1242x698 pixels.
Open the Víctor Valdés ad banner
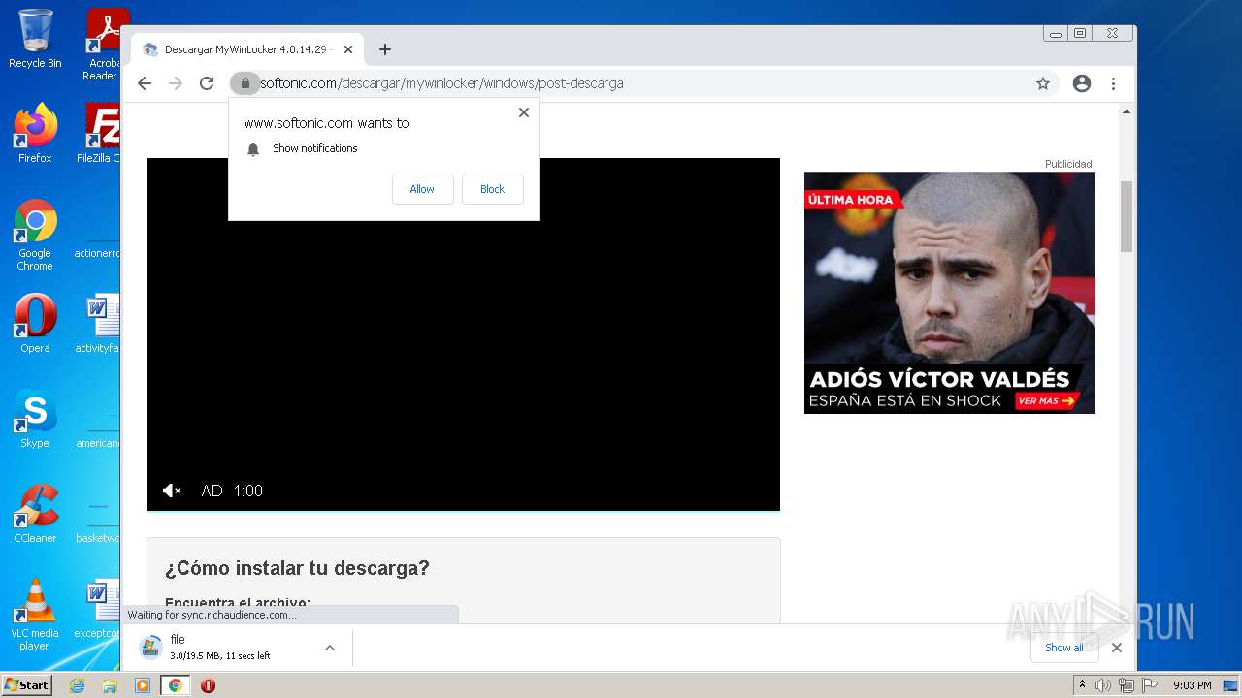950,293
